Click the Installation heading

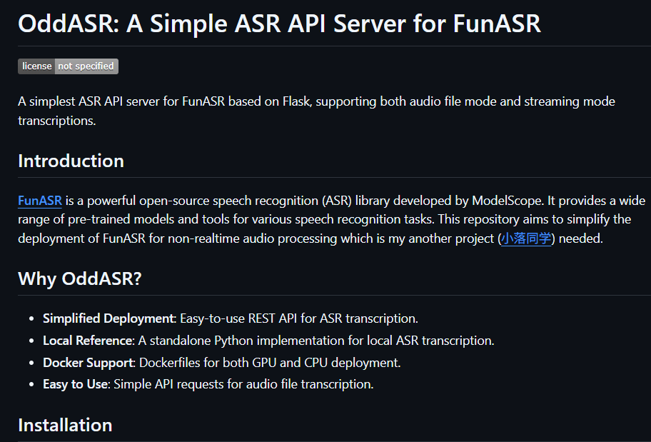pyautogui.click(x=65, y=425)
